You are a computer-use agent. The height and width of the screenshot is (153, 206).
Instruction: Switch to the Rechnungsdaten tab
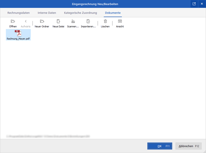click(x=18, y=13)
